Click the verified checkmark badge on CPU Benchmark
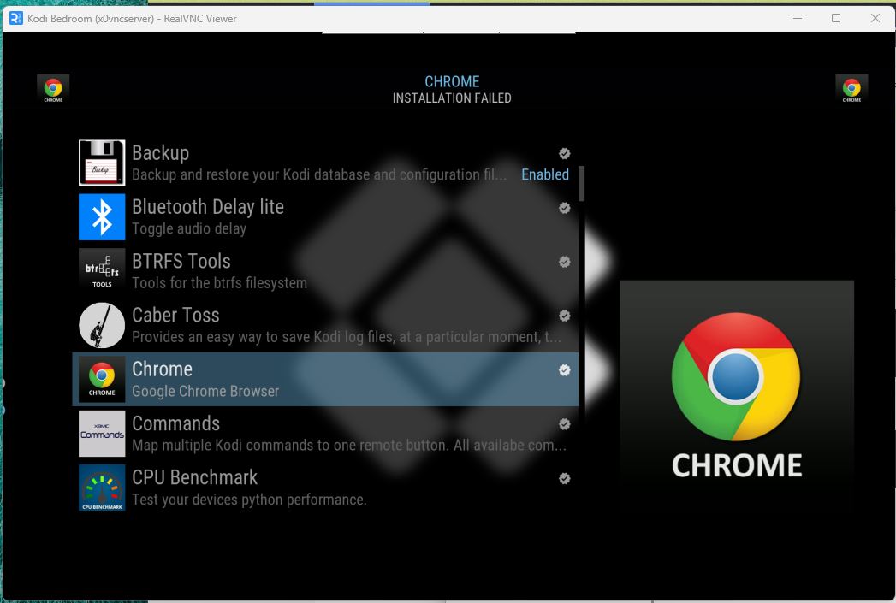Viewport: 896px width, 603px height. 565,478
